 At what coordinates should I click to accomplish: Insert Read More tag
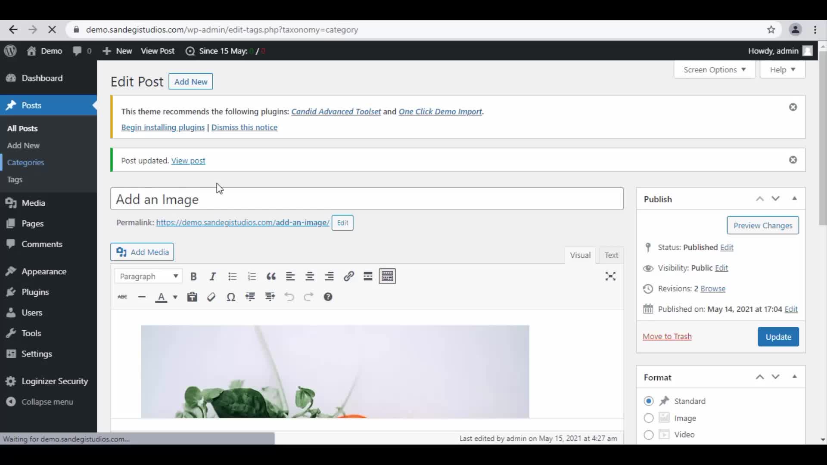tap(368, 276)
